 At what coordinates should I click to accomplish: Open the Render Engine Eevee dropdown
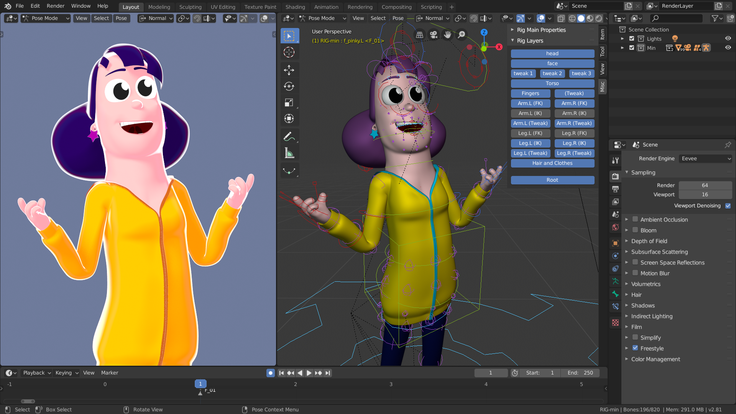705,158
